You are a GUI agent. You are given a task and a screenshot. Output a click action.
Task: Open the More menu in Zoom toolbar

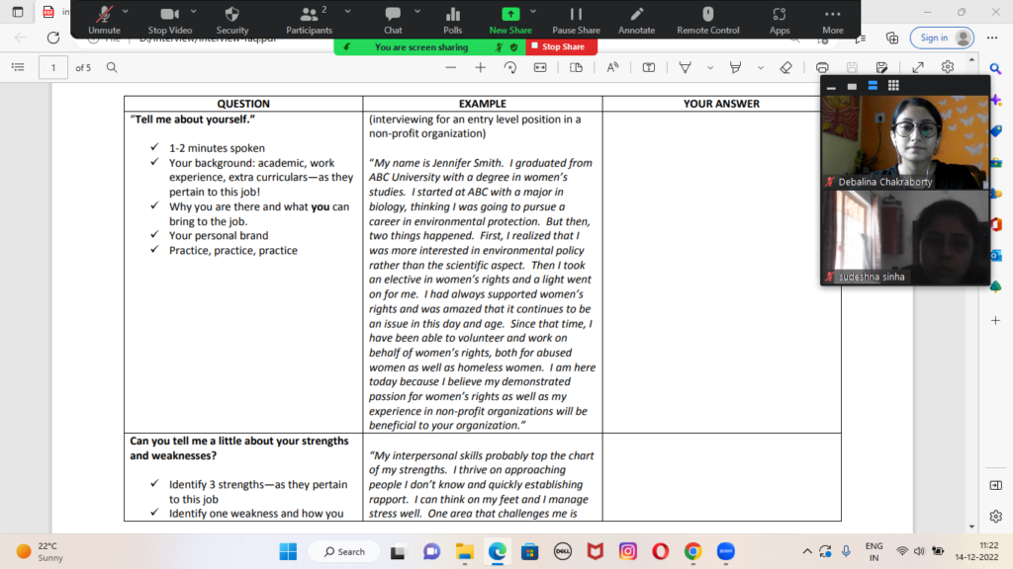point(833,19)
